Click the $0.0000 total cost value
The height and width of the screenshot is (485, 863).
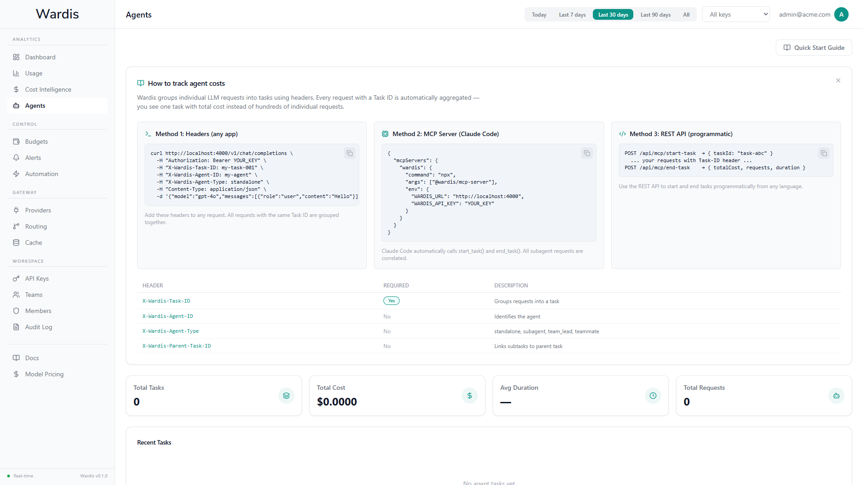[x=337, y=402]
